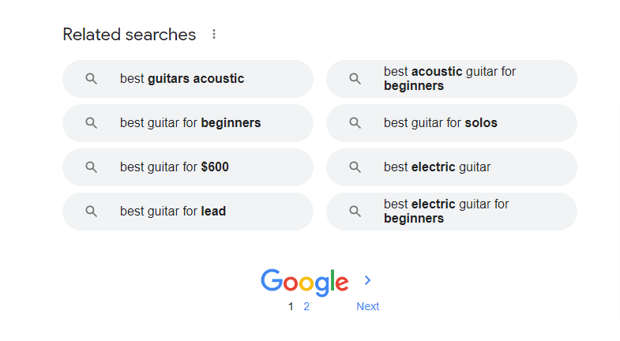Click the search icon next to 'best guitar for beginners'
Viewport: 620px width, 341px height.
click(92, 123)
